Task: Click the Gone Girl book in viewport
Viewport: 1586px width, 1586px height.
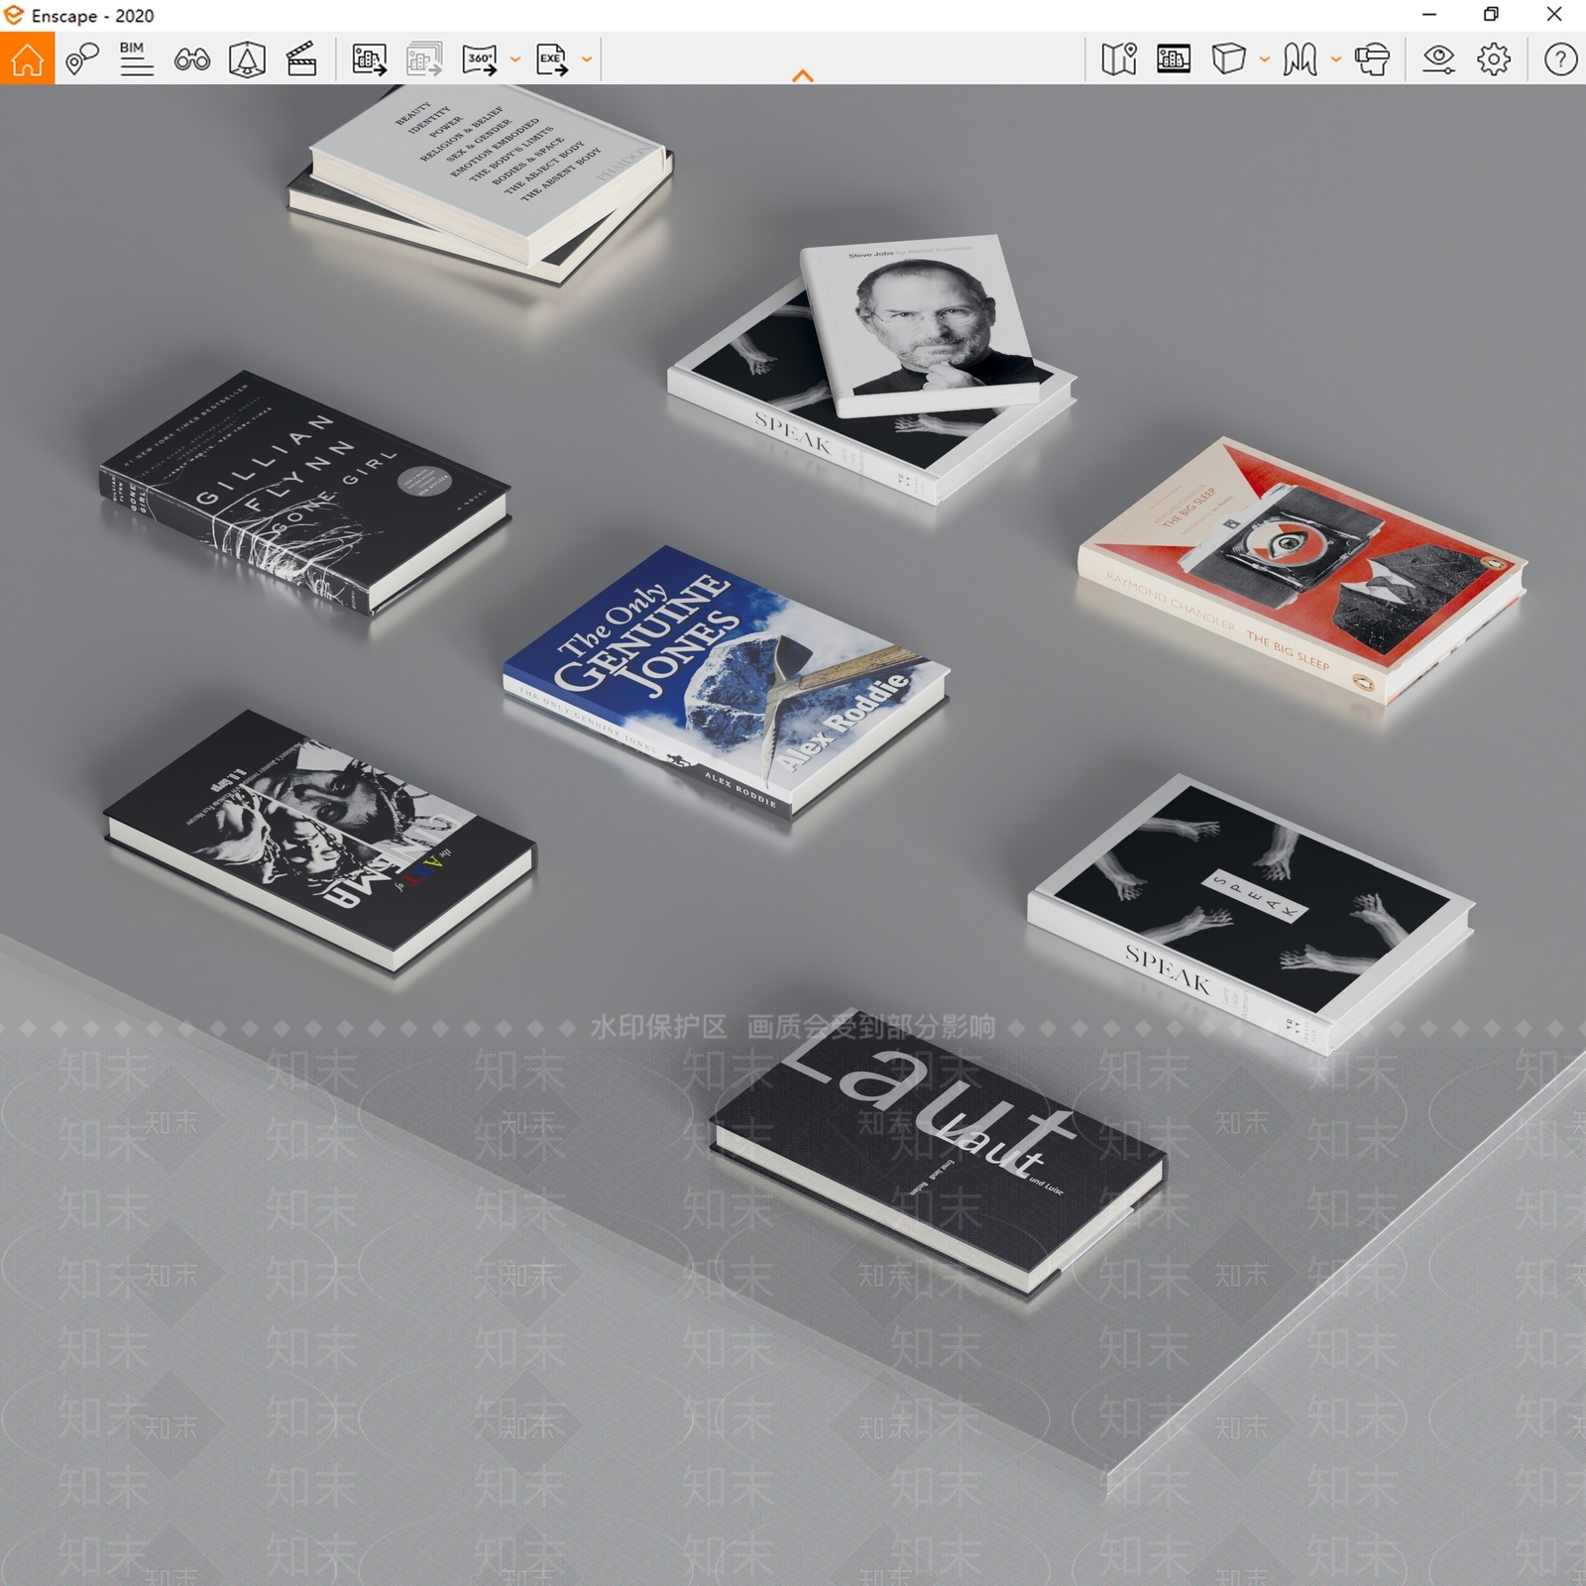Action: pos(303,493)
